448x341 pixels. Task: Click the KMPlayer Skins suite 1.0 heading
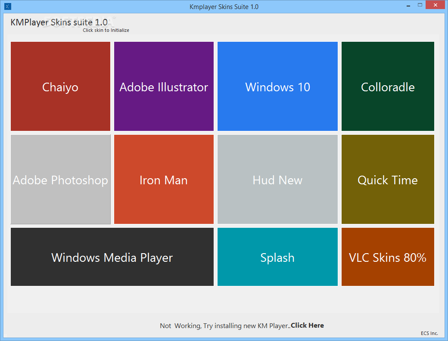click(59, 22)
